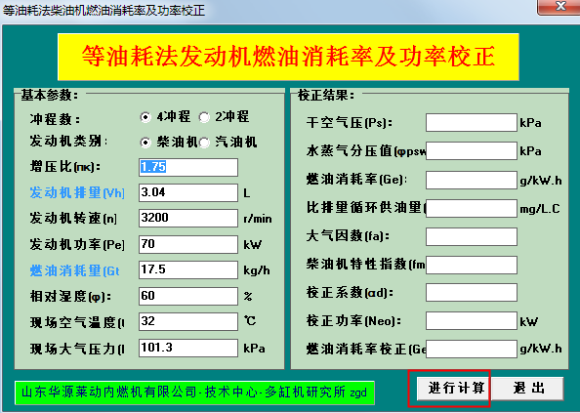This screenshot has height=413, width=580.
Task: Click the yellow banner title 等油耗法发动机燃油消耗率及功率校正
Action: [288, 57]
